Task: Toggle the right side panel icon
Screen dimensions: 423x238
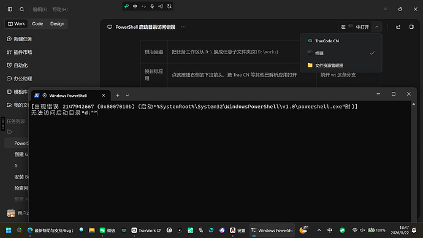Action: tap(411, 27)
